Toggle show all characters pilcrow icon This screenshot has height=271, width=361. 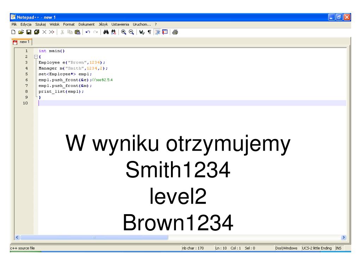click(x=149, y=32)
